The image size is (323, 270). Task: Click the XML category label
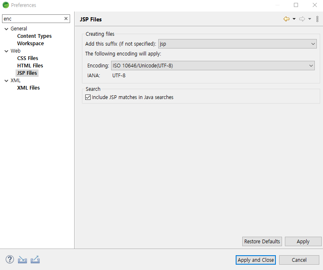(16, 81)
